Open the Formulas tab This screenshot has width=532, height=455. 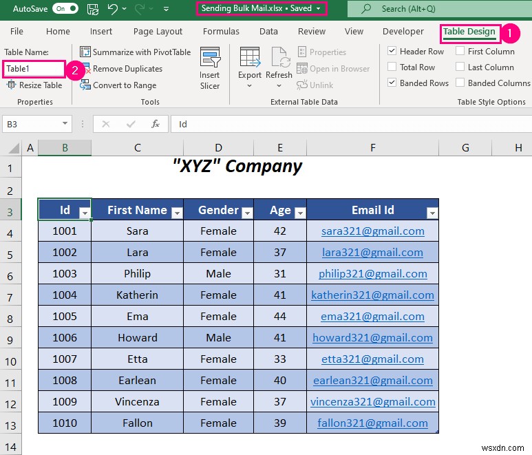(221, 32)
